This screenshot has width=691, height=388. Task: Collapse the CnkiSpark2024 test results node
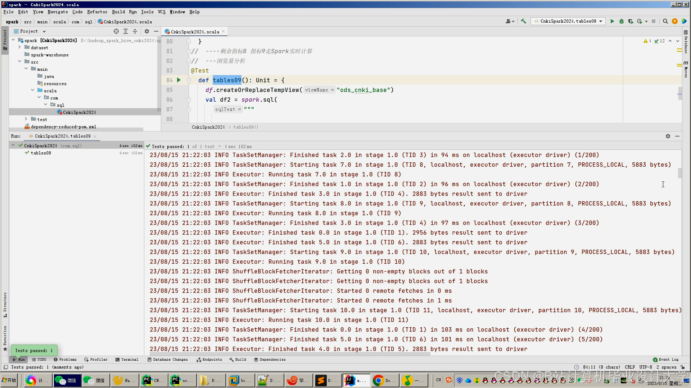click(13, 145)
